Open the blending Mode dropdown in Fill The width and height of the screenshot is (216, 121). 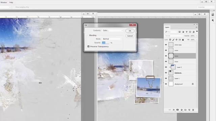coord(112,39)
